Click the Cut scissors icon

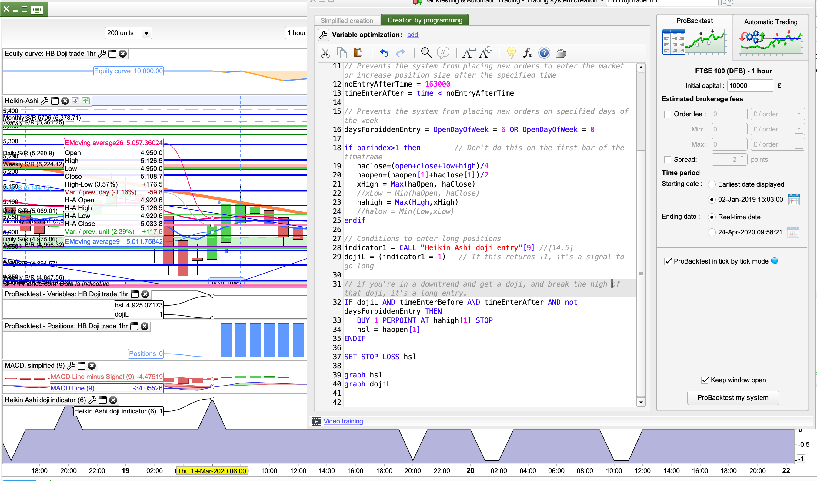(x=325, y=53)
